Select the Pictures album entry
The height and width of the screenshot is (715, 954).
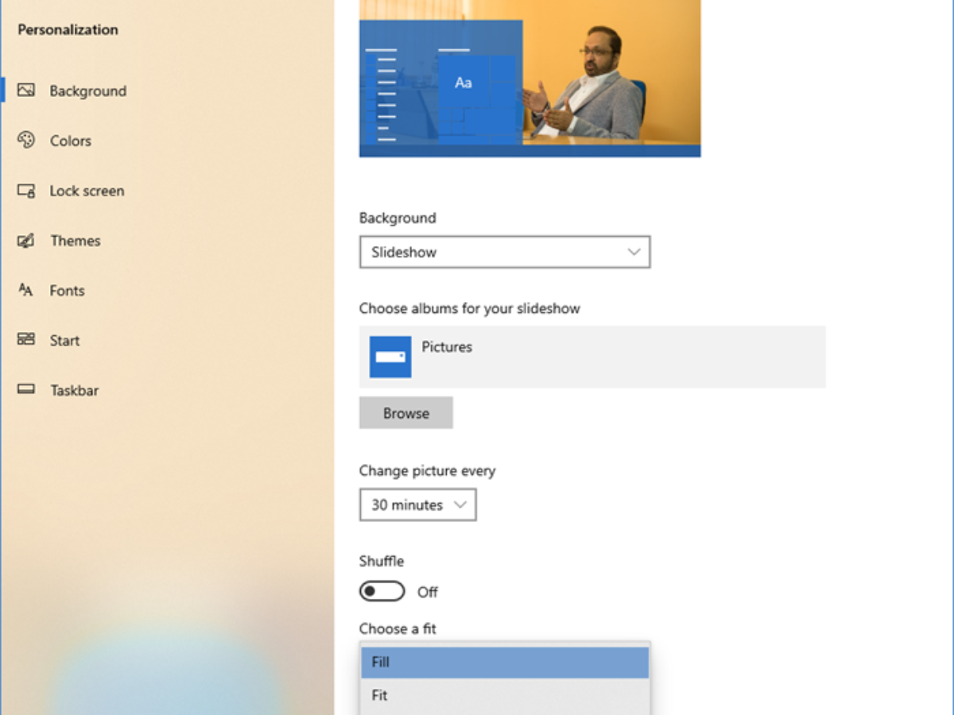tap(592, 357)
